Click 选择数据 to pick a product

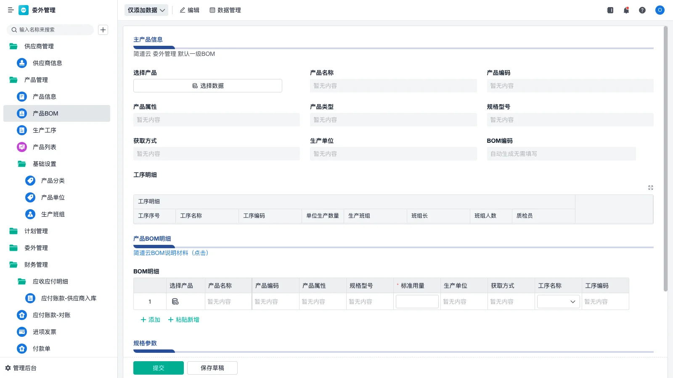(207, 85)
